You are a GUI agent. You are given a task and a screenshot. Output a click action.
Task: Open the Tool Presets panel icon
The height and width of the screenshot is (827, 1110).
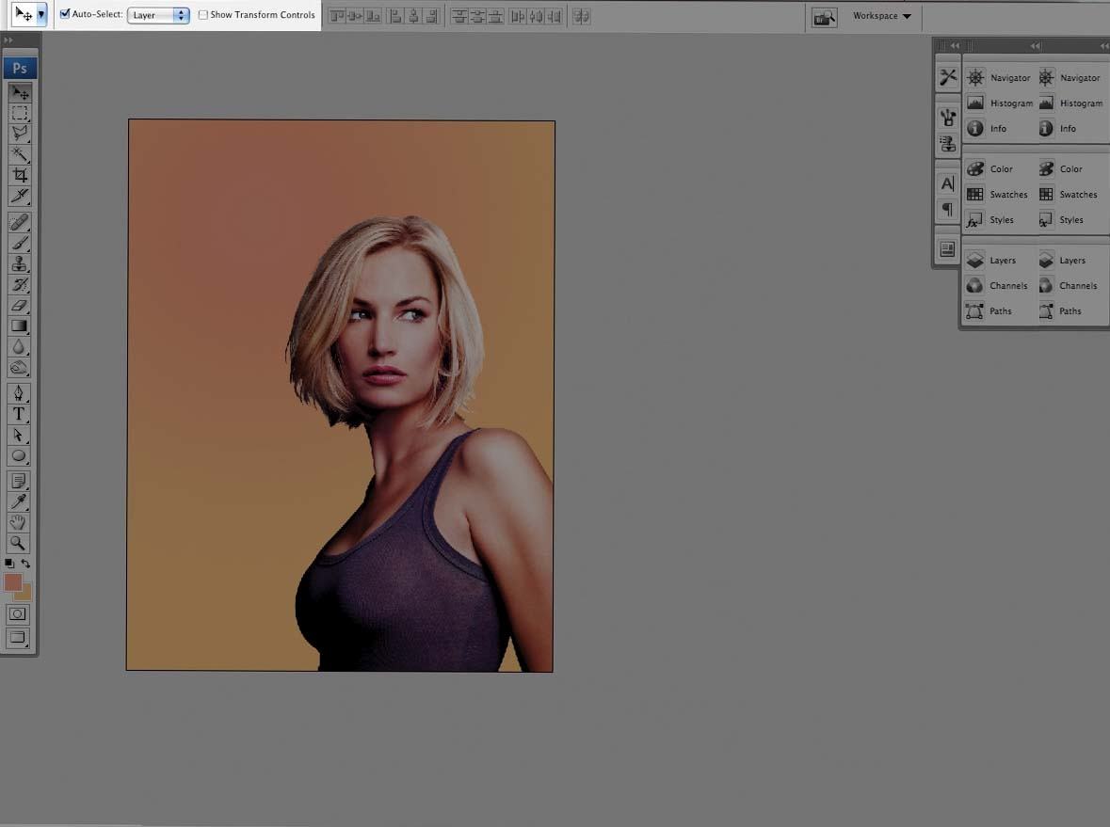tap(948, 77)
